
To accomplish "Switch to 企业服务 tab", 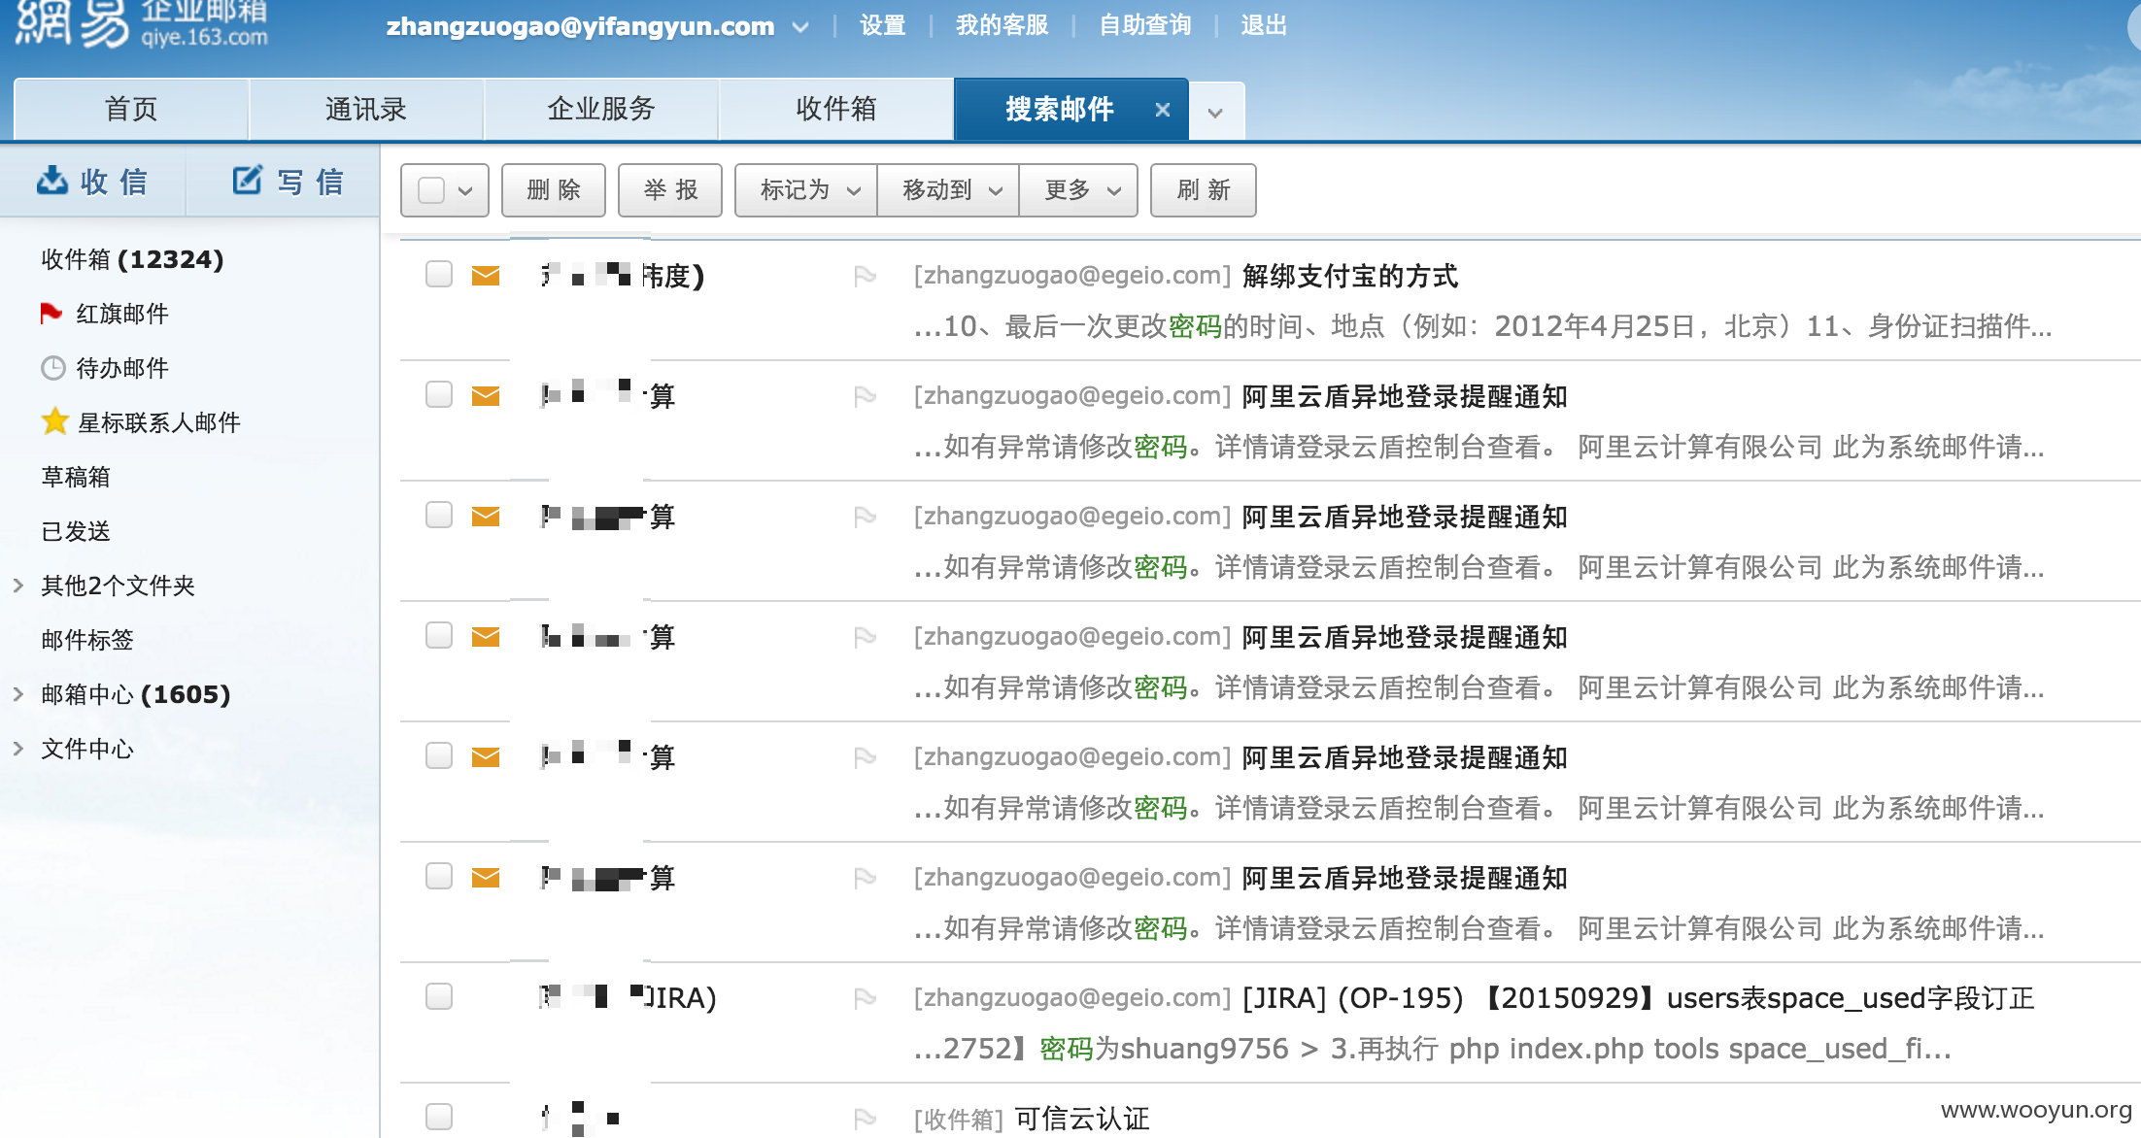I will [x=601, y=109].
